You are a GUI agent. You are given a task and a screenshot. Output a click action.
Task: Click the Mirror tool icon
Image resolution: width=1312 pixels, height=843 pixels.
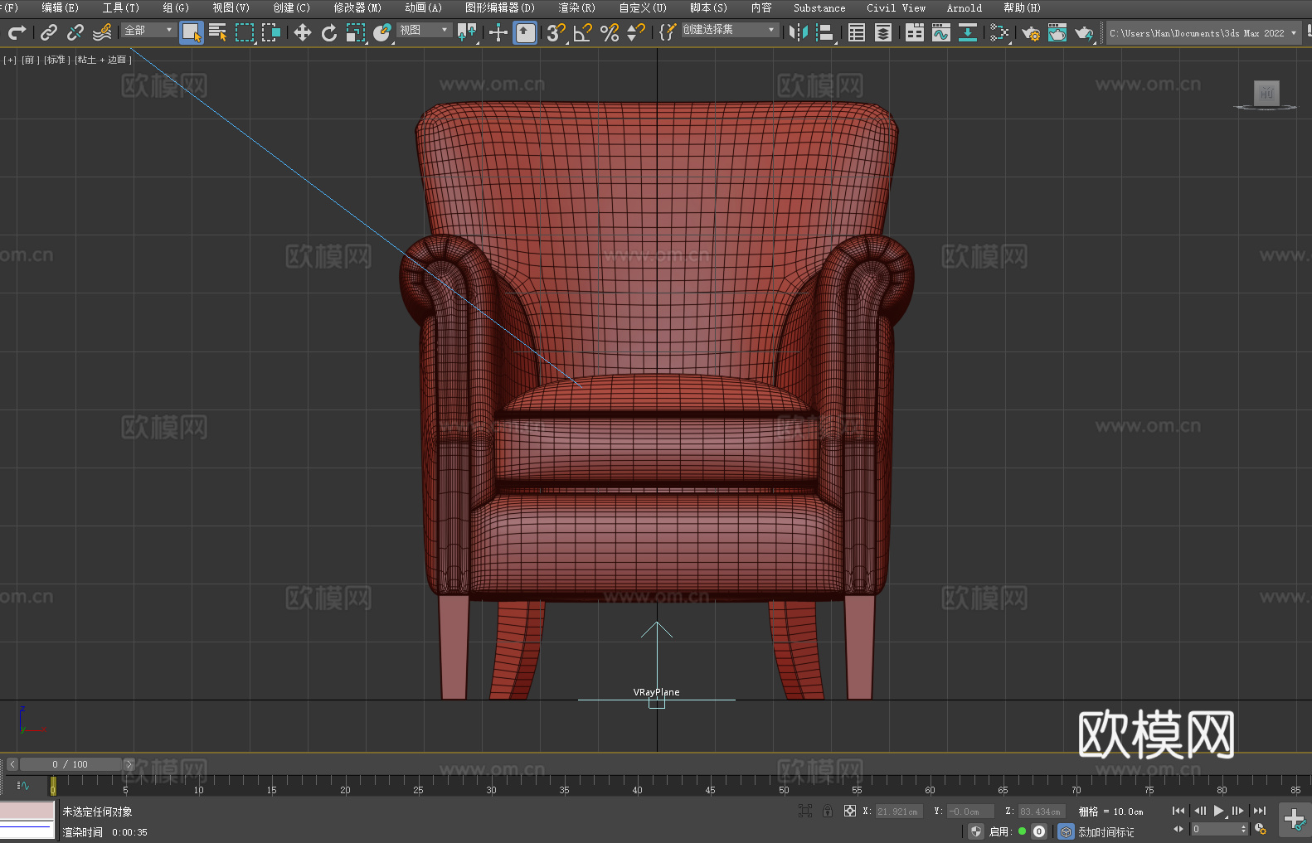(x=799, y=32)
